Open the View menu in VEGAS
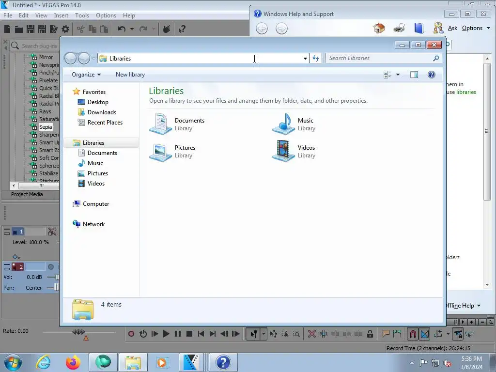The width and height of the screenshot is (496, 372). coord(41,15)
